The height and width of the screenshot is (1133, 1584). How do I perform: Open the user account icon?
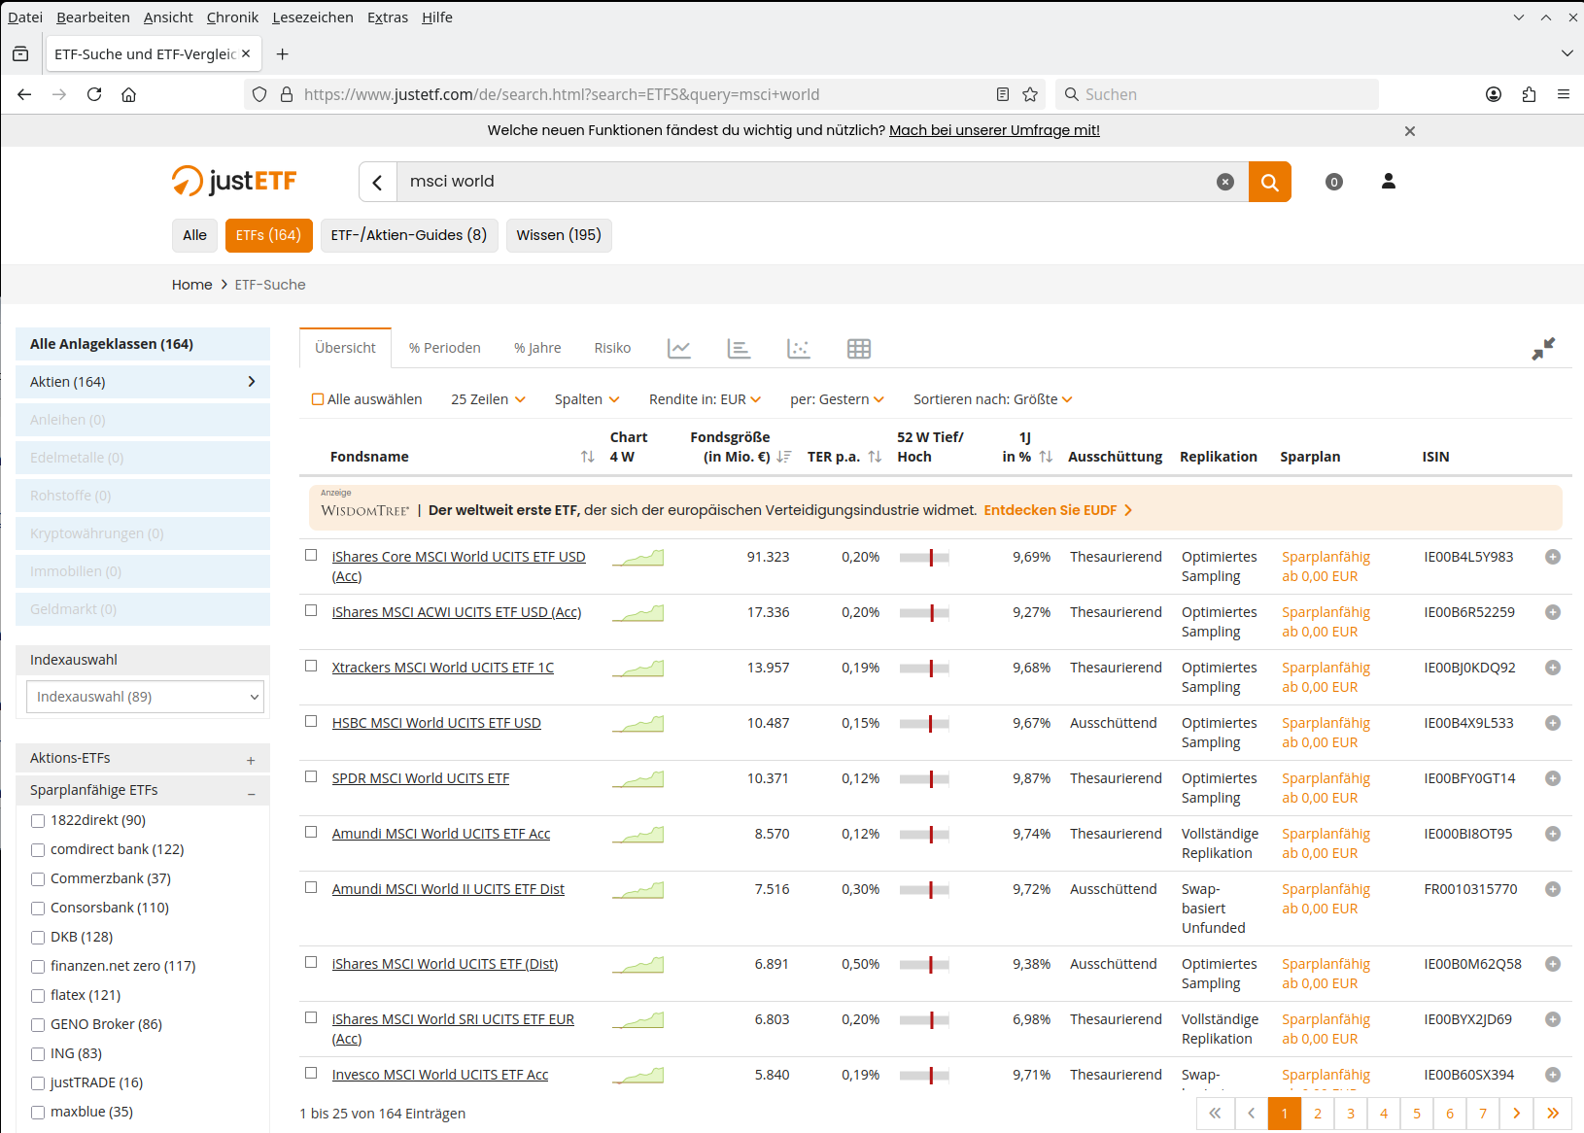pyautogui.click(x=1389, y=182)
